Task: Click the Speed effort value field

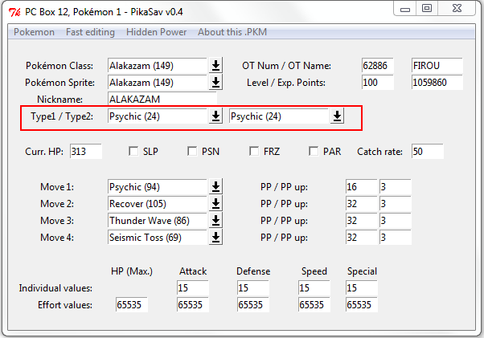Action: pyautogui.click(x=314, y=304)
